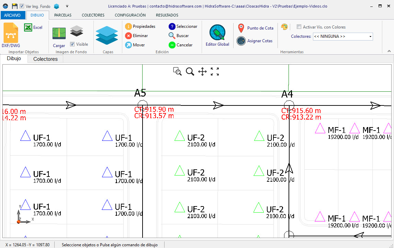Click the magnifier zoom icon in canvas
Viewport: 394px width, 248px height.
[190, 71]
